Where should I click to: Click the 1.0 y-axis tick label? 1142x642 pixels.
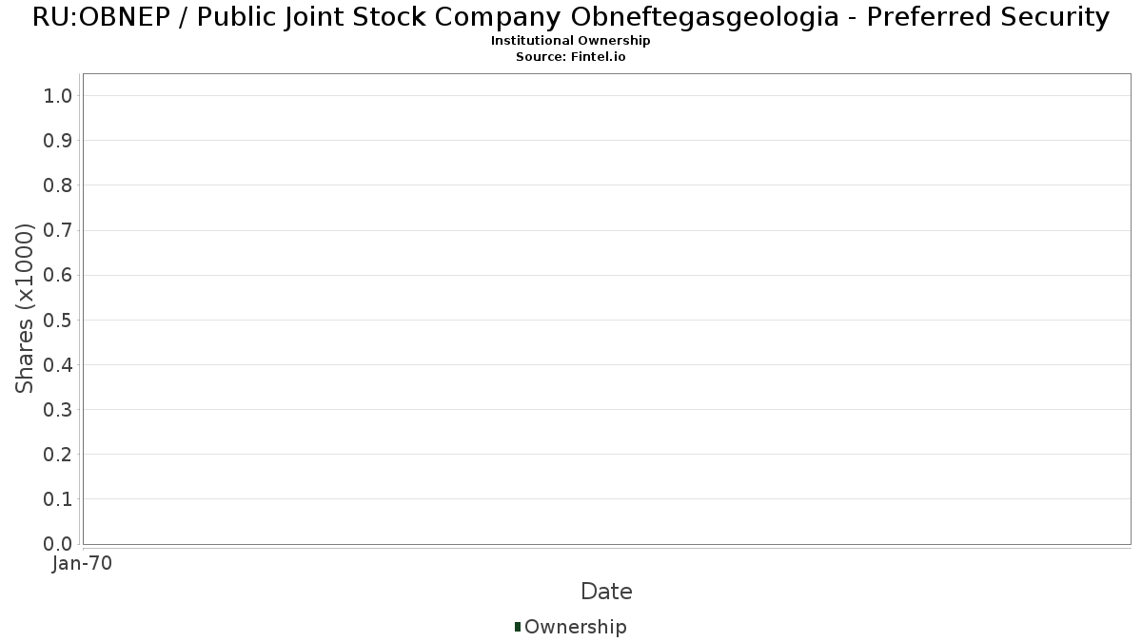coord(58,95)
